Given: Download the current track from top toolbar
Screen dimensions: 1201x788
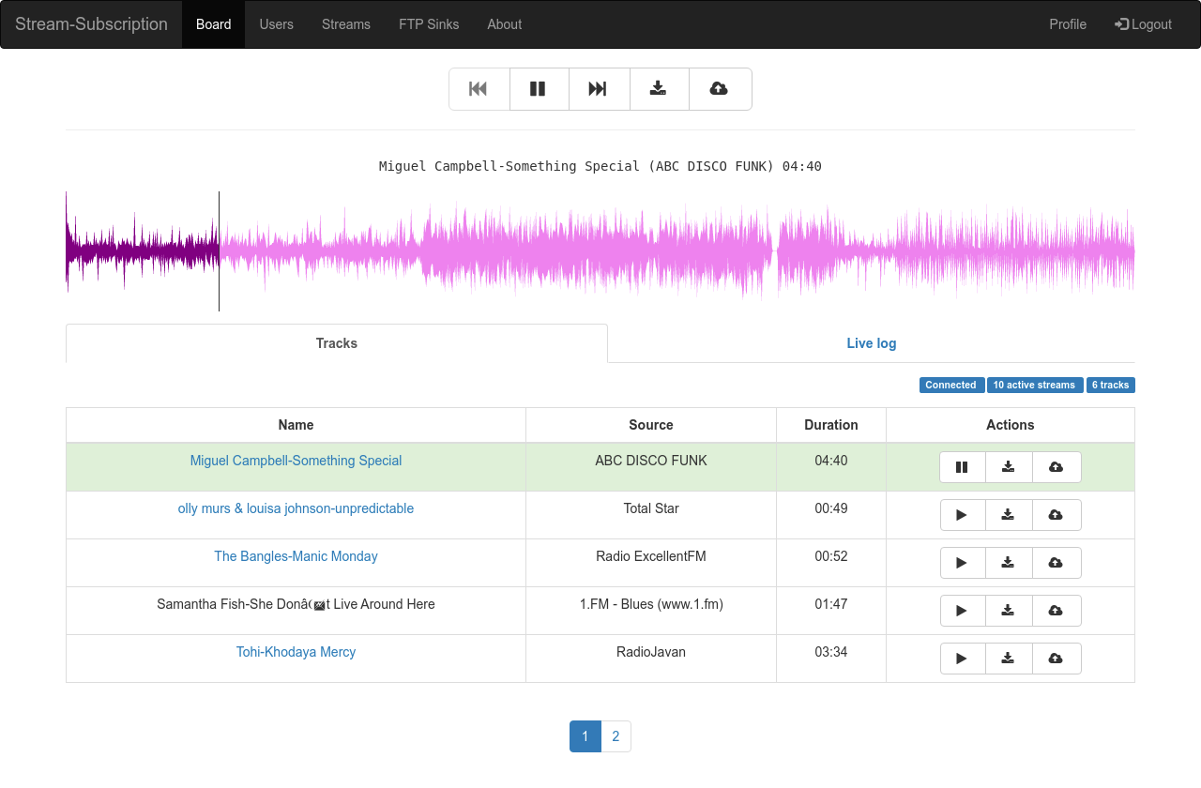Looking at the screenshot, I should tap(660, 89).
